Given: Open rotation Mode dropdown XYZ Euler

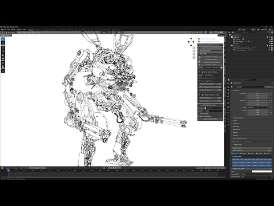Looking at the screenshot, I should [257, 108].
